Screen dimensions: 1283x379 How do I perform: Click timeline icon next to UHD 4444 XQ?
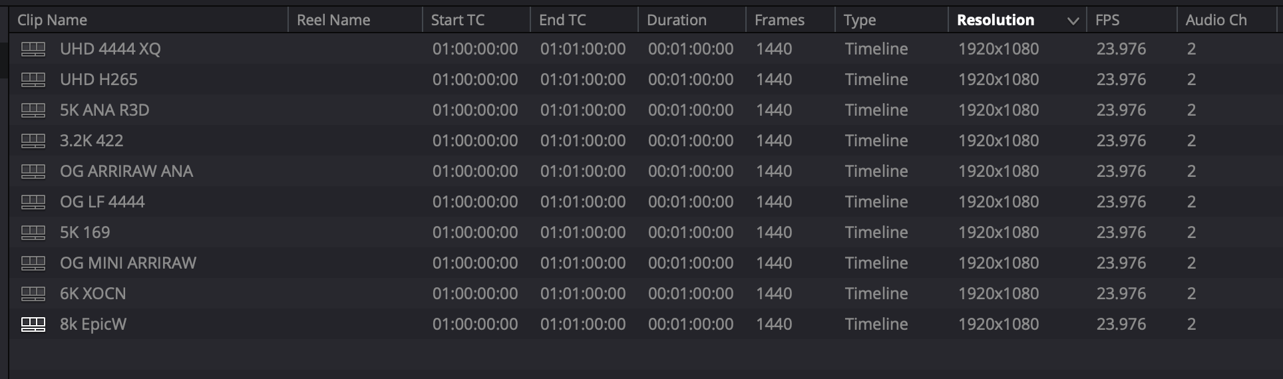tap(33, 49)
